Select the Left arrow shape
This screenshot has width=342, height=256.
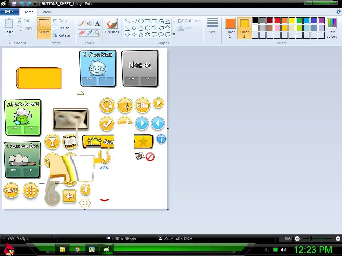click(x=161, y=28)
